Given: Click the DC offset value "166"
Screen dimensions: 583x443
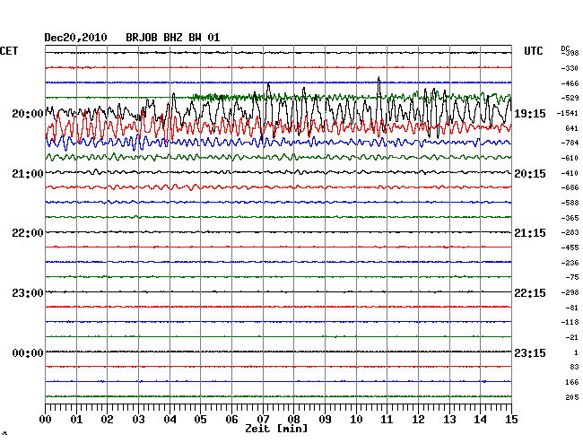Looking at the screenshot, I should [x=572, y=382].
